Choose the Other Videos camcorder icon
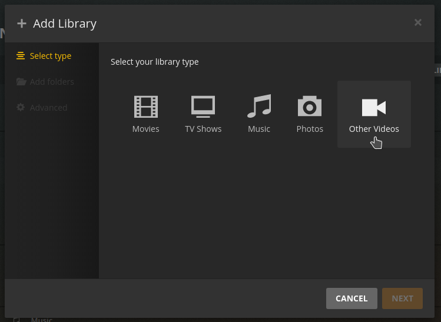The image size is (441, 322). tap(374, 107)
